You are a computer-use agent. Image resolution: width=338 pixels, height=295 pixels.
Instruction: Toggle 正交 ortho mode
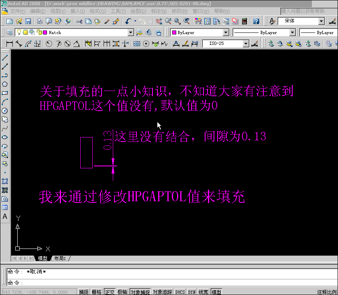[x=110, y=292]
